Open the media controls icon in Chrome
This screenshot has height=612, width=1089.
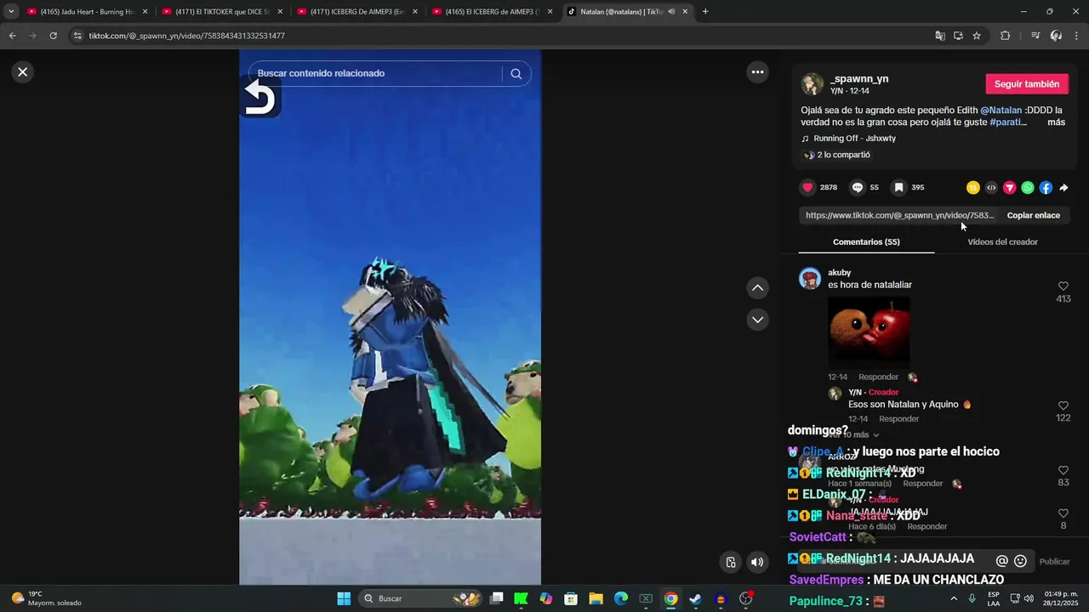click(1035, 36)
